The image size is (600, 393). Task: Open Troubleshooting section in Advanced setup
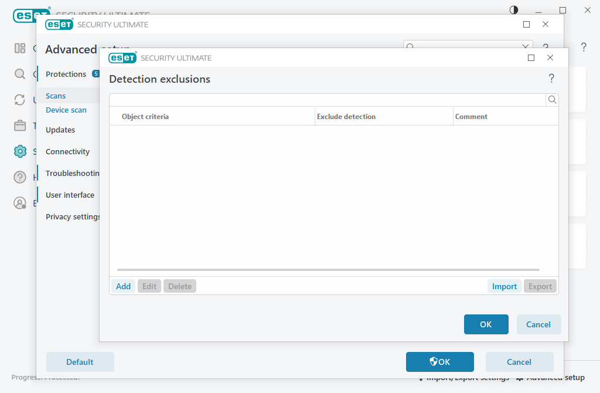(x=72, y=174)
